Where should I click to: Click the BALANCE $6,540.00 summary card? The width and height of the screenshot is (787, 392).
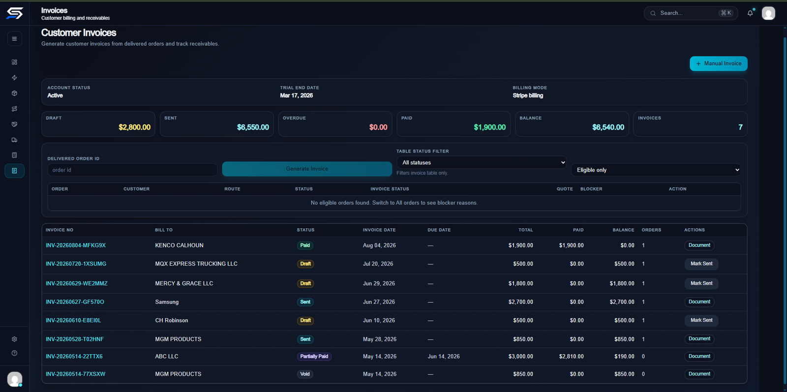[572, 124]
